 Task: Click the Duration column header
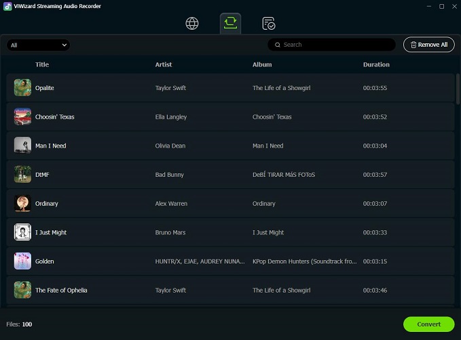tap(376, 64)
